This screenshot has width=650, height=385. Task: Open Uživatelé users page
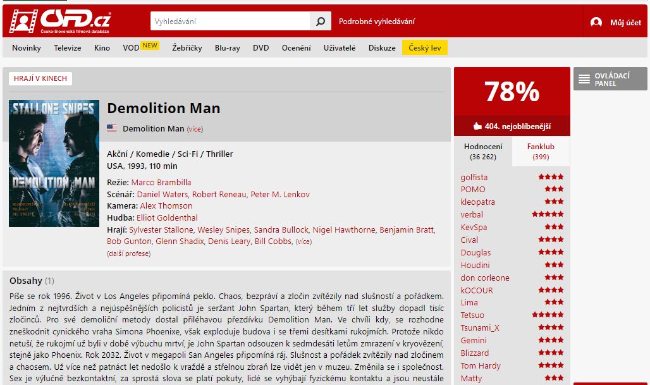[x=340, y=47]
